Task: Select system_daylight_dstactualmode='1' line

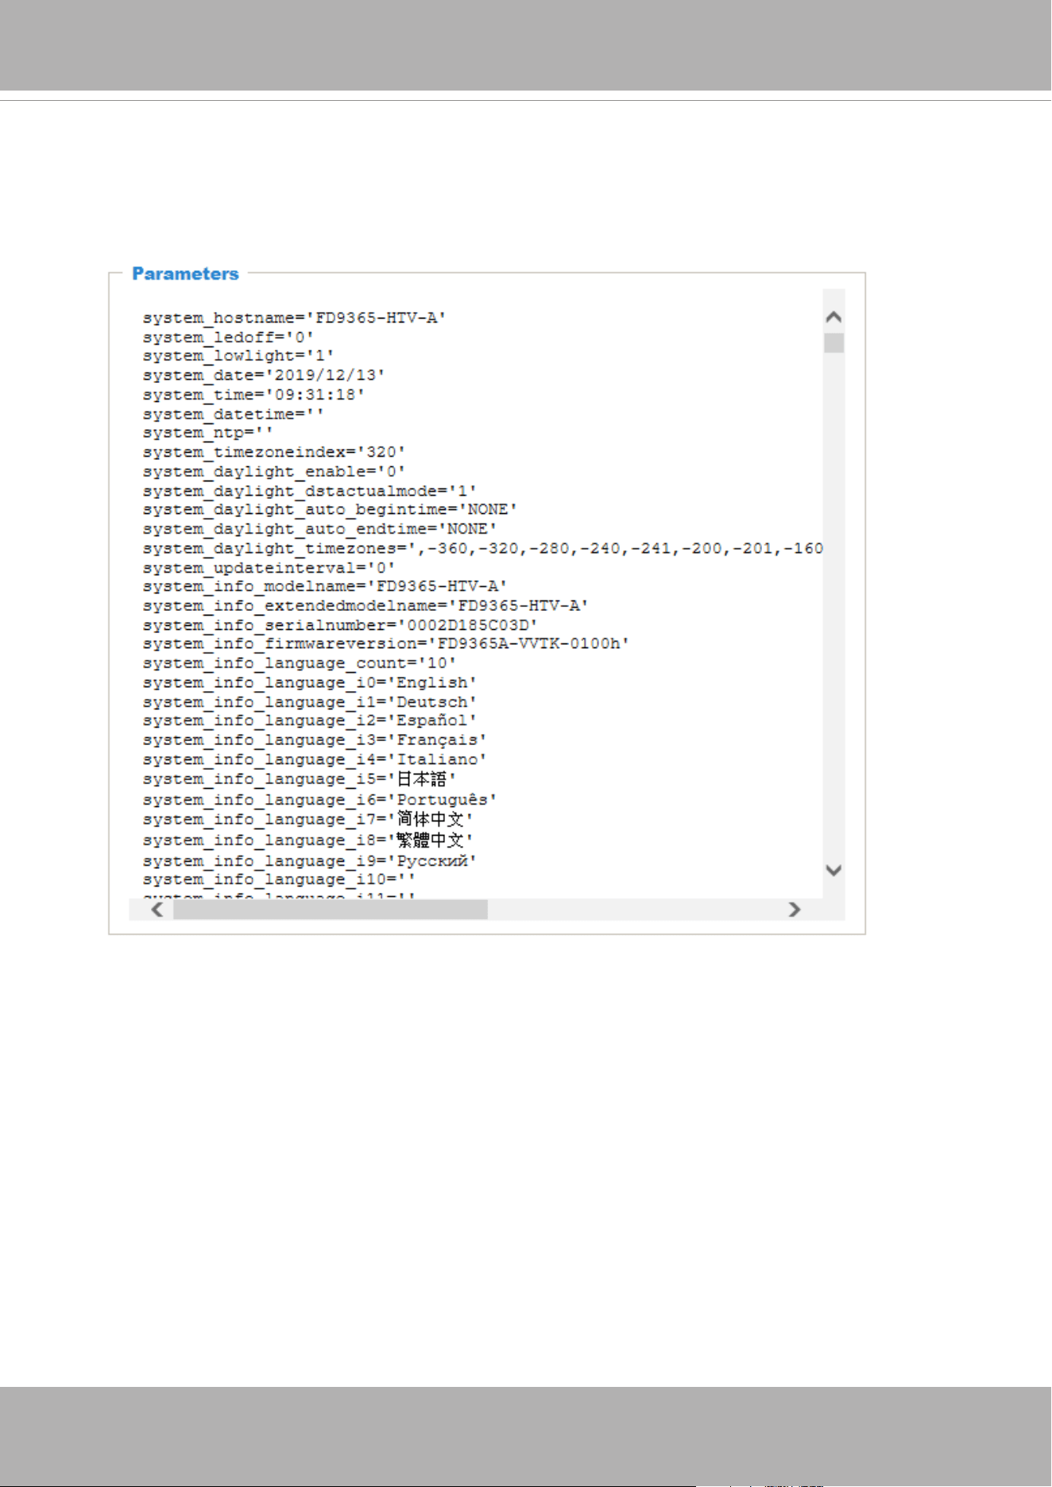Action: [x=310, y=491]
